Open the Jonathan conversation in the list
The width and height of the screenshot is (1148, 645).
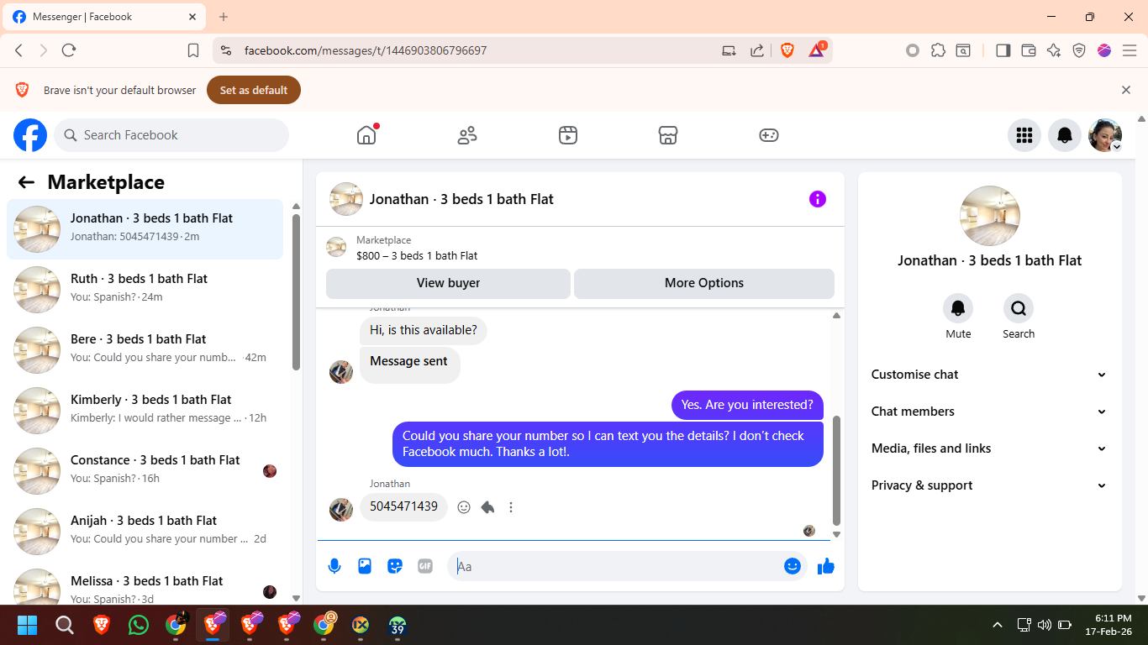pyautogui.click(x=145, y=229)
